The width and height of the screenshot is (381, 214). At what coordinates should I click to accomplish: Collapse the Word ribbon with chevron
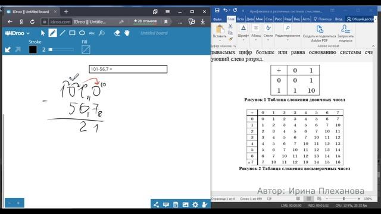[x=373, y=46]
